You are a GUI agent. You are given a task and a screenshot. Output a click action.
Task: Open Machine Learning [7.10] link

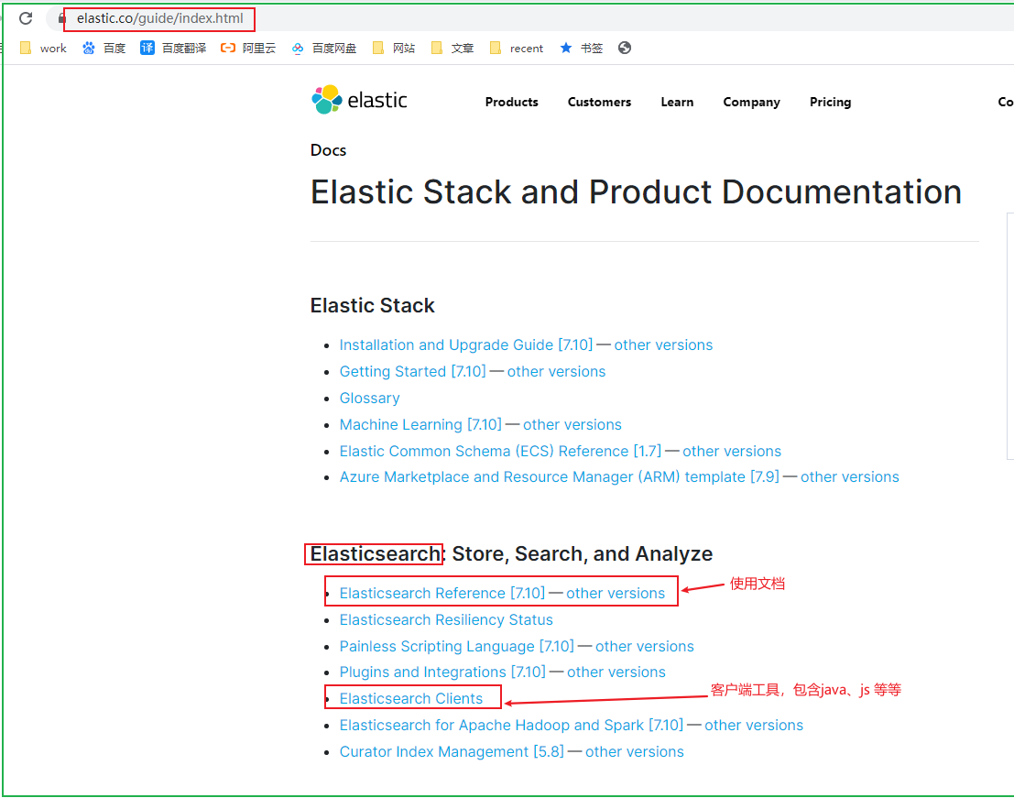pyautogui.click(x=420, y=424)
